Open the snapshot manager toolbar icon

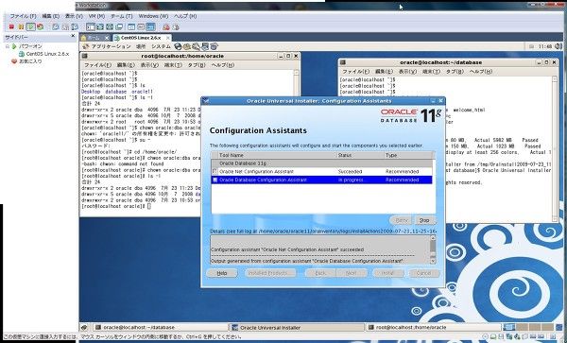75,26
